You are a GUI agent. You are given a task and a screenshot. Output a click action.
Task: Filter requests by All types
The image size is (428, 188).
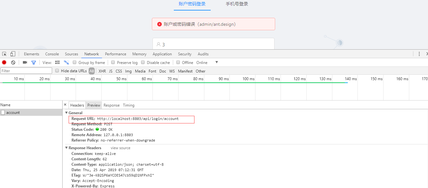(x=92, y=71)
